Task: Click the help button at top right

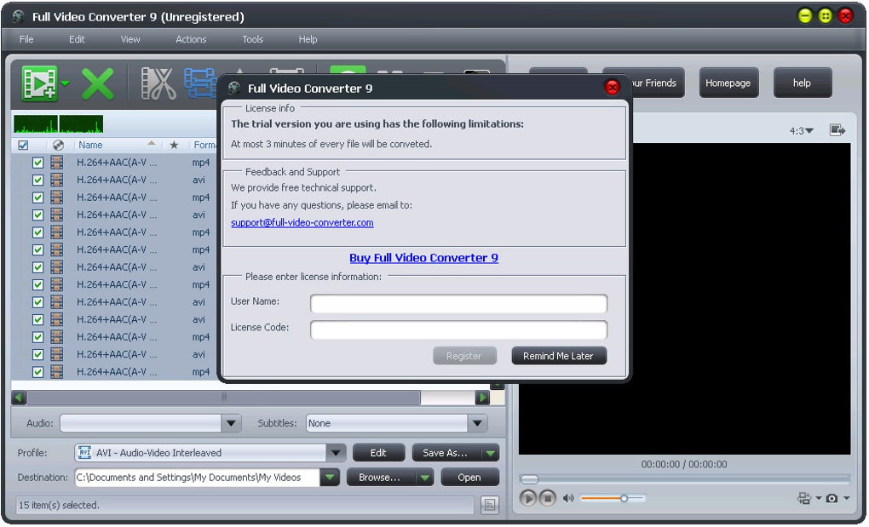Action: pos(802,83)
